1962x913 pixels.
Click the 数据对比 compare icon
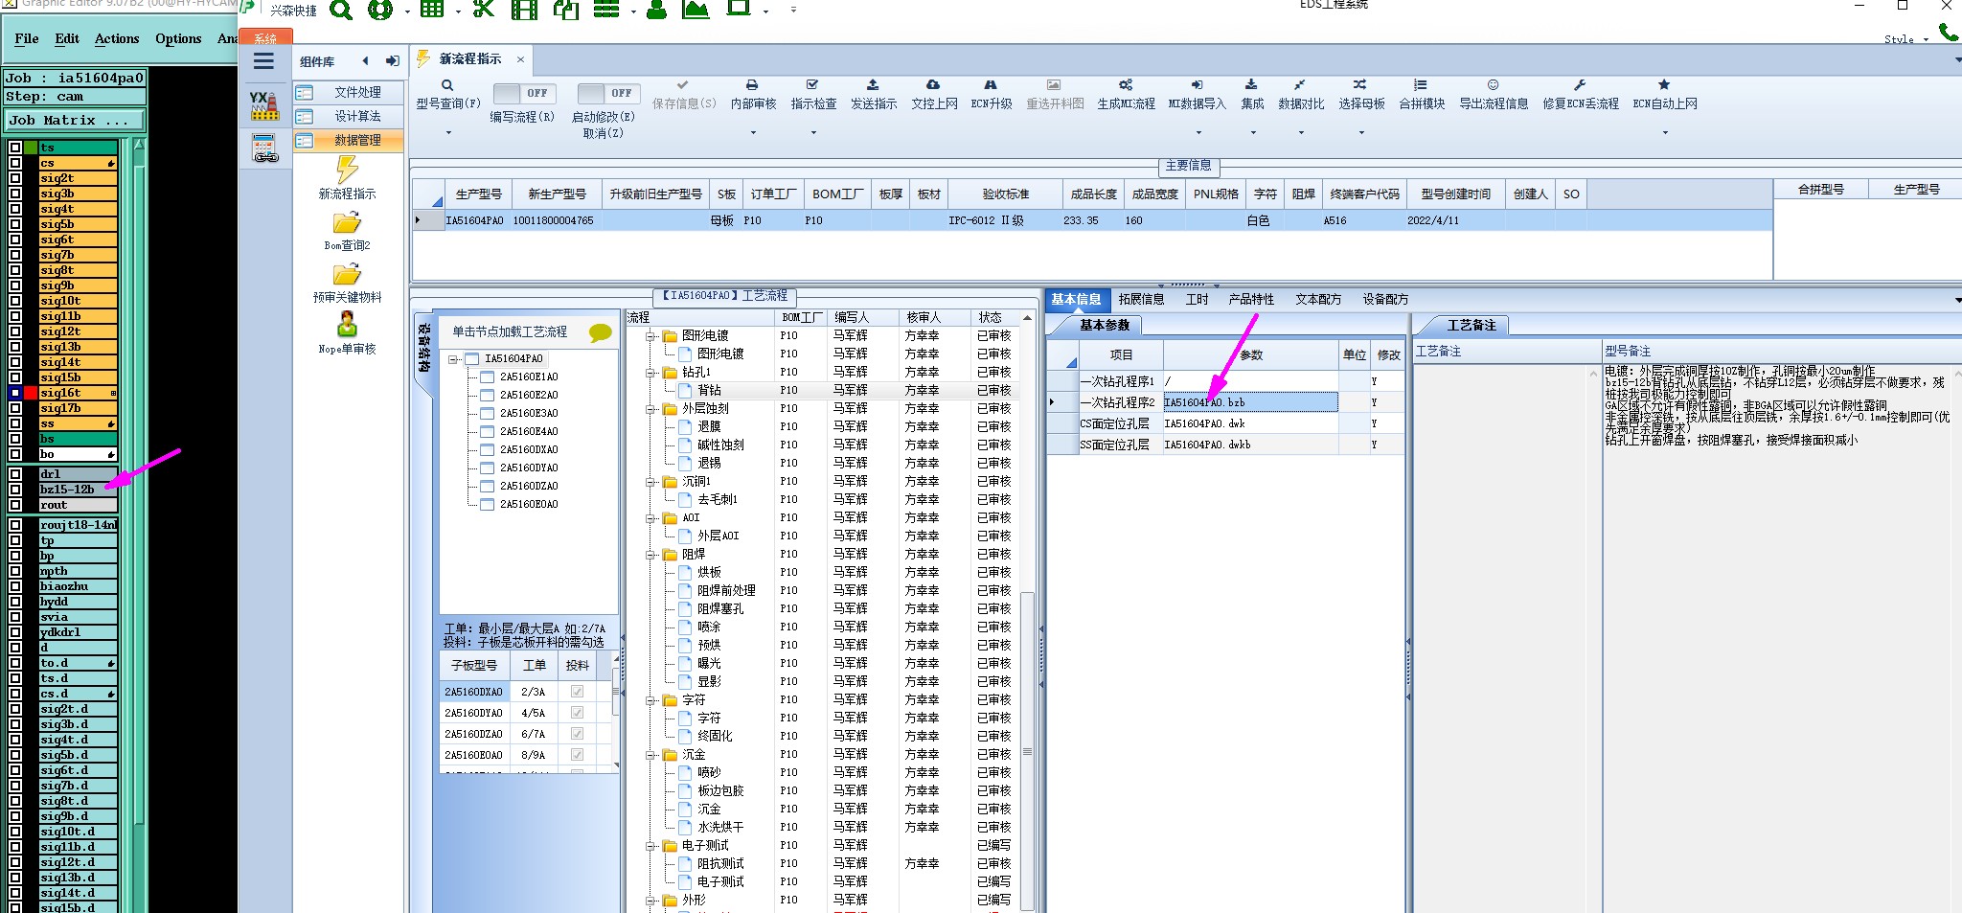(x=1300, y=85)
